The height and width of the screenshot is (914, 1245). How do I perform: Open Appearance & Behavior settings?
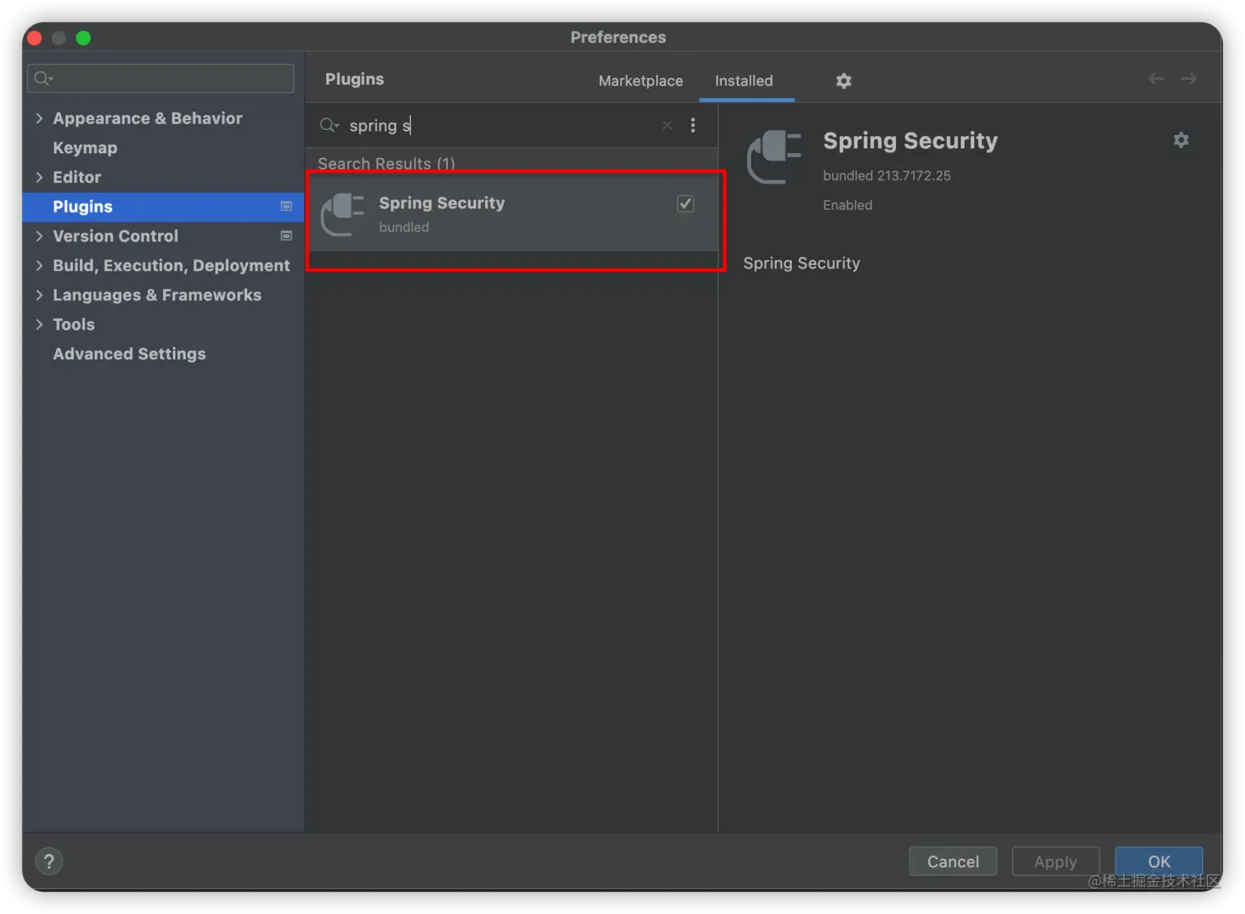click(147, 119)
